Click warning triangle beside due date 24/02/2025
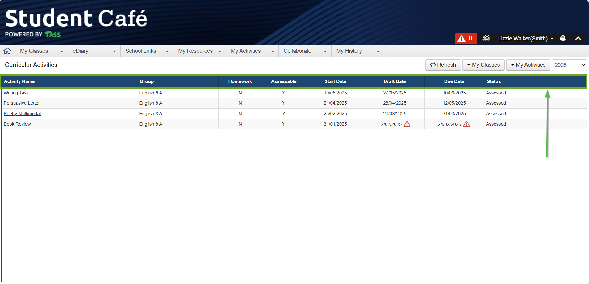The height and width of the screenshot is (284, 589). 466,124
